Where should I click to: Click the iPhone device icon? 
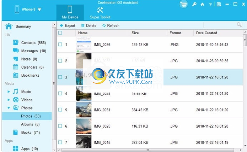[17, 10]
